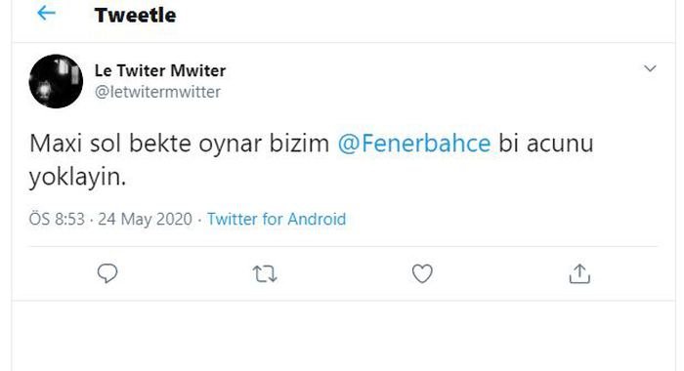684x371 pixels.
Task: Go back using the blue arrow
Action: click(x=46, y=13)
